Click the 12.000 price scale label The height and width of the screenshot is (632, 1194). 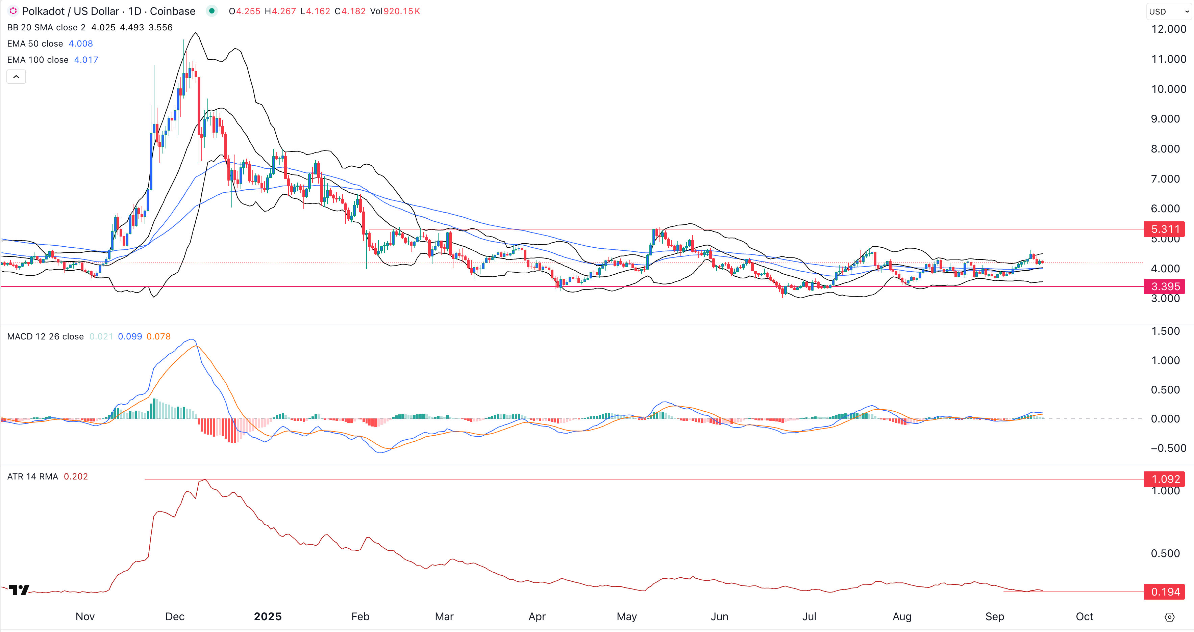[1169, 29]
